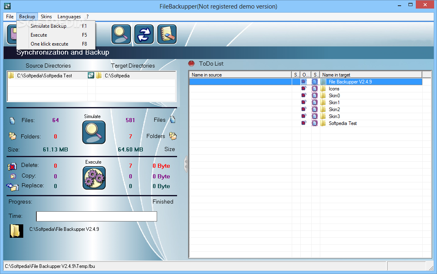This screenshot has width=437, height=274.
Task: Select source folder icon for Softpedia Test
Action: coord(11,75)
